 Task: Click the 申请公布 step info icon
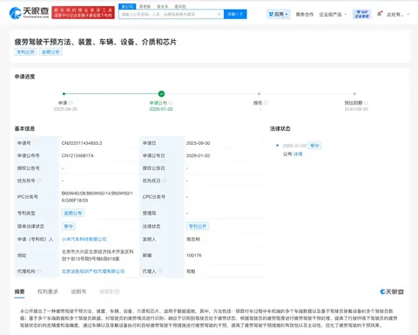tap(171, 103)
